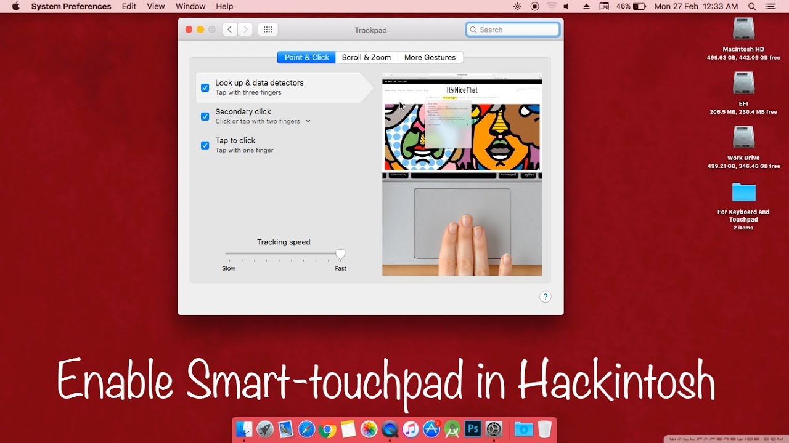
Task: Toggle the Tap to click checkbox
Action: [205, 145]
